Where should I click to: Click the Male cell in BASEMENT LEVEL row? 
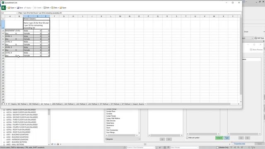point(28,31)
